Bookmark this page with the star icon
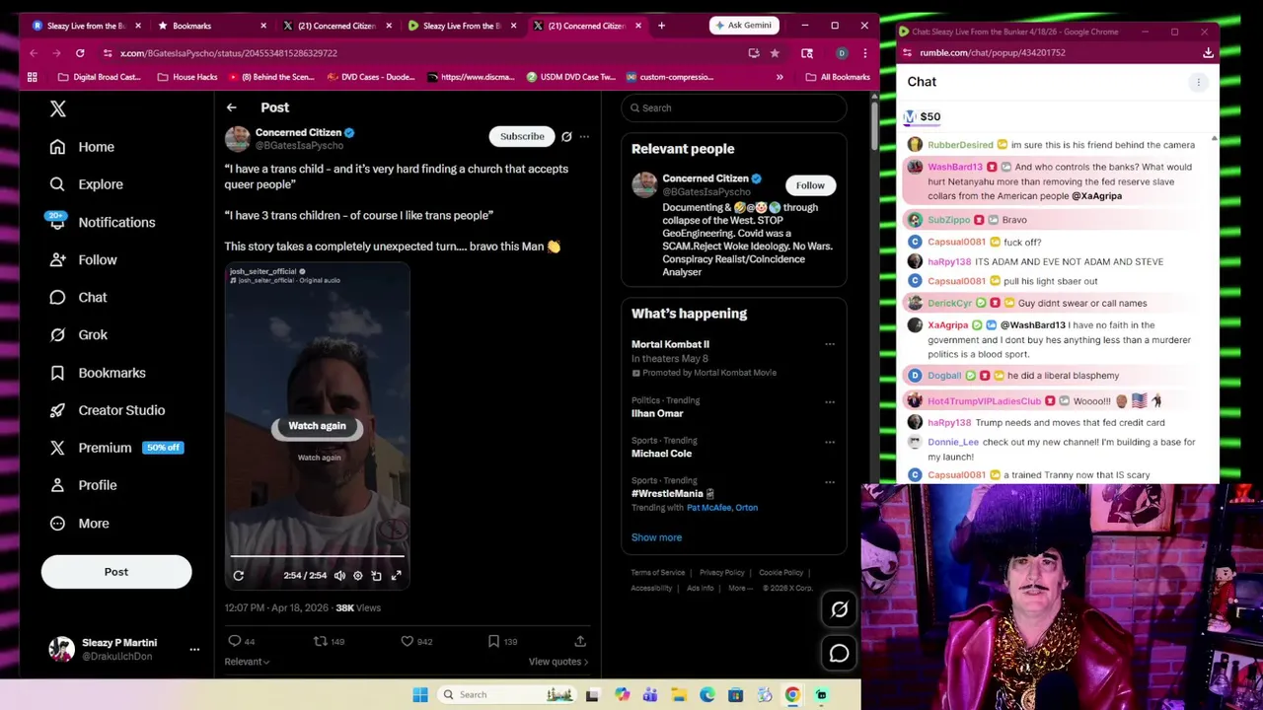This screenshot has width=1263, height=710. (x=775, y=53)
